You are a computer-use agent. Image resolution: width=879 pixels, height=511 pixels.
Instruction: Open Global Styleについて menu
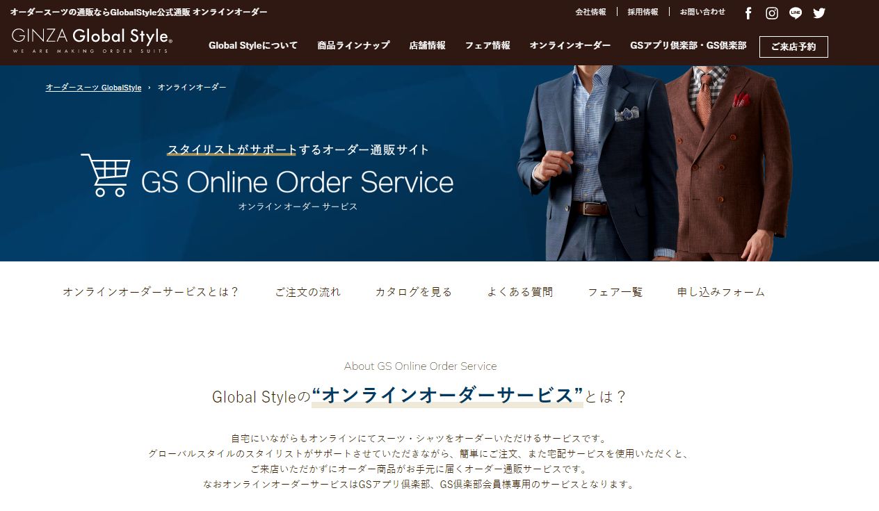[253, 45]
